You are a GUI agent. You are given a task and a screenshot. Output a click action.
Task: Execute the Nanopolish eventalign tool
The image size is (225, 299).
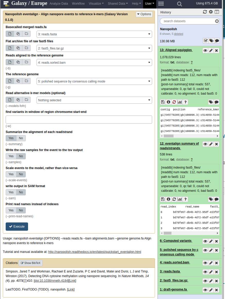pos(17,227)
